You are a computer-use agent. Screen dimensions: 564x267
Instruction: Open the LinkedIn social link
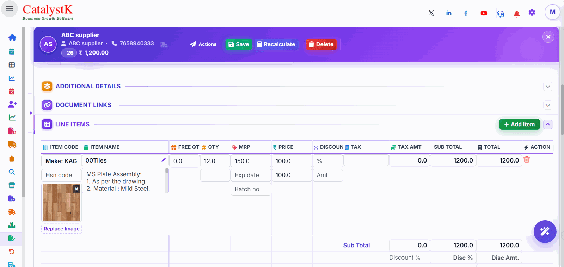(449, 13)
